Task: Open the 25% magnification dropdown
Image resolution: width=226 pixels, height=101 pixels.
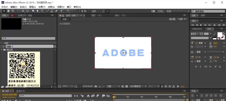Action: [x=68, y=86]
